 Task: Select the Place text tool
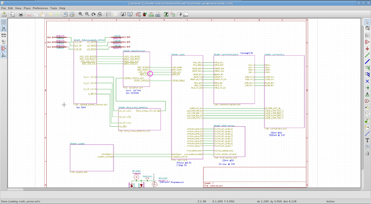point(367,140)
